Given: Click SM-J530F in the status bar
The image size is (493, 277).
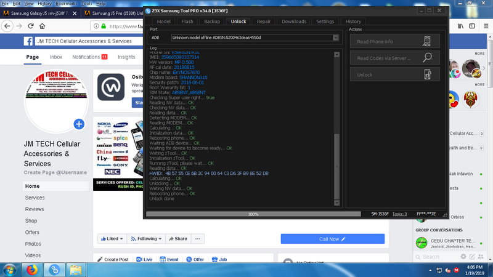Looking at the screenshot, I should pyautogui.click(x=380, y=214).
